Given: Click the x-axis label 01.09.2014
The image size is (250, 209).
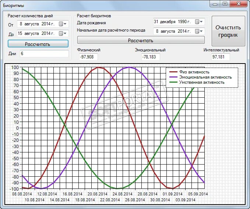Looking at the screenshot, I should [x=173, y=194].
